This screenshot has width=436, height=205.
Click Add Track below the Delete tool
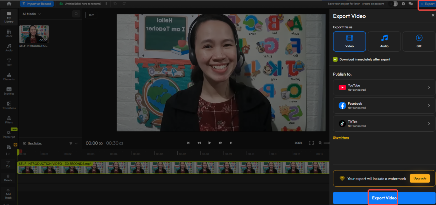[x=8, y=194]
